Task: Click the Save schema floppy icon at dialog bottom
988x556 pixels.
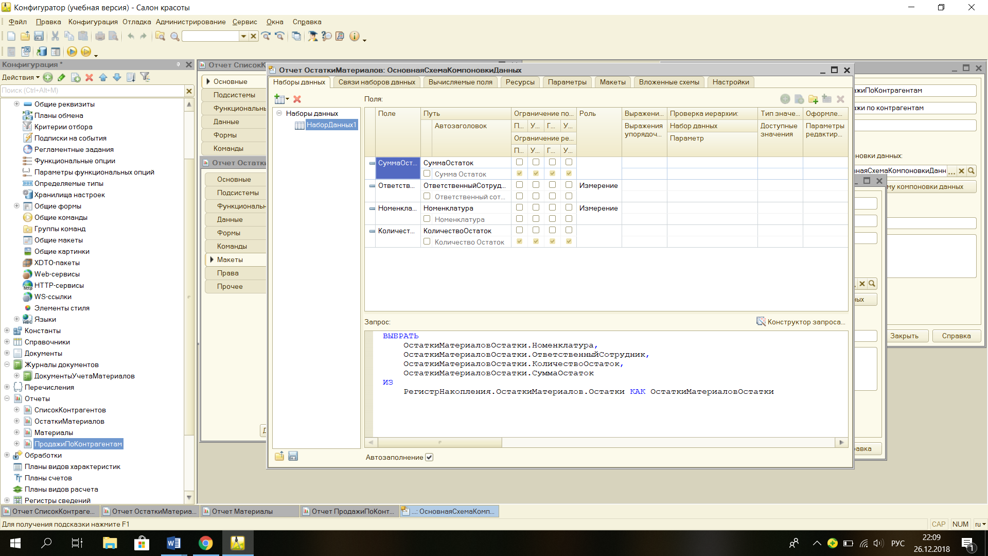Action: (293, 456)
